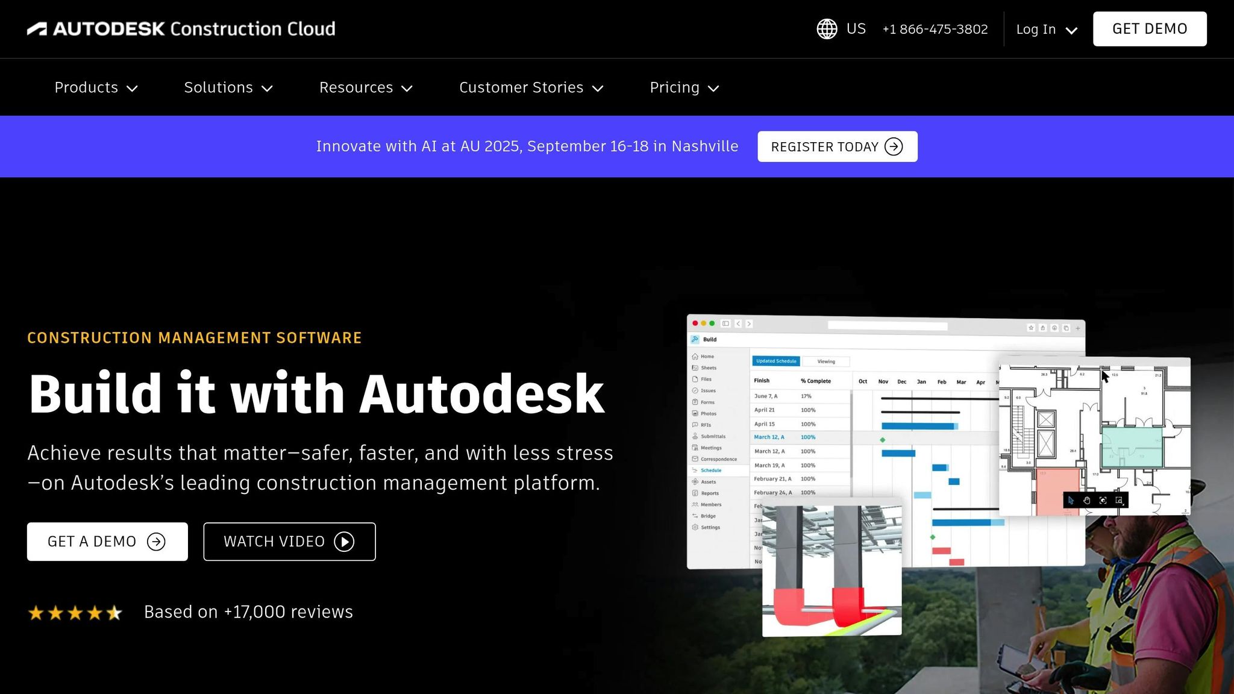Click the Settings gear in Build preview sidebar
The image size is (1234, 694).
[x=695, y=528]
